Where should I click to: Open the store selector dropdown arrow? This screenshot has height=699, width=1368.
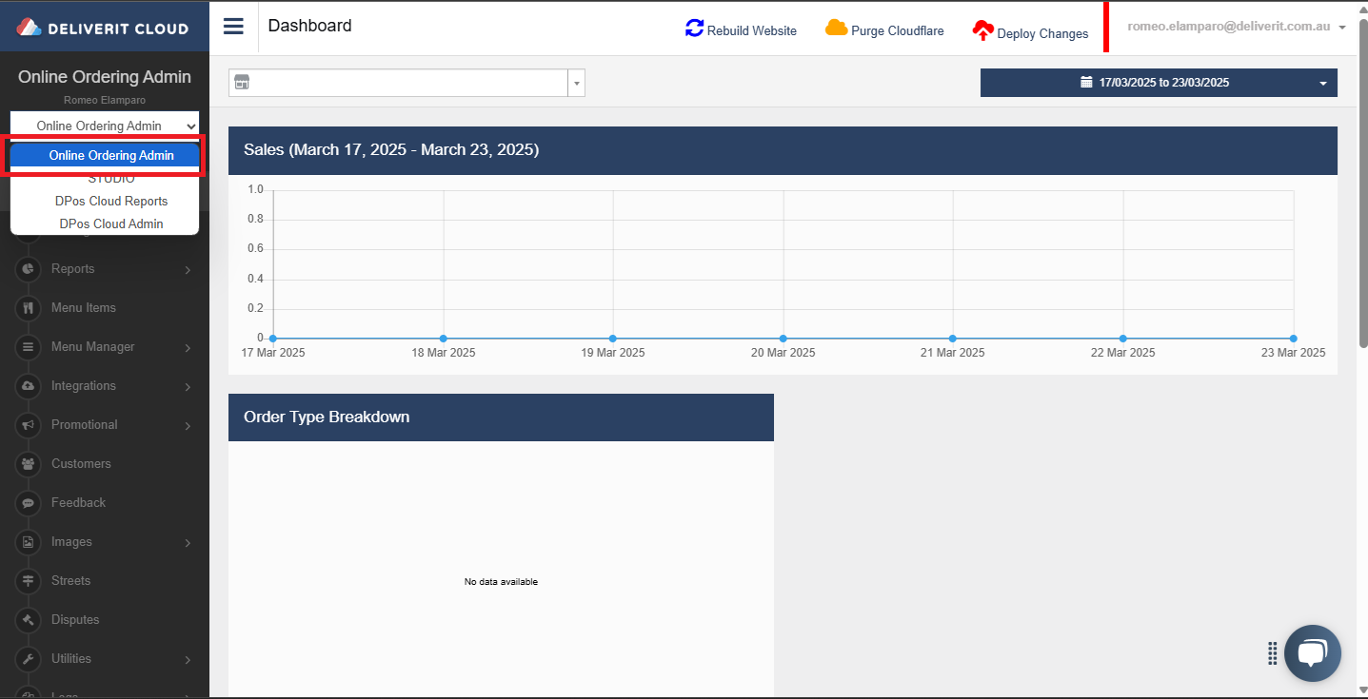tap(576, 83)
